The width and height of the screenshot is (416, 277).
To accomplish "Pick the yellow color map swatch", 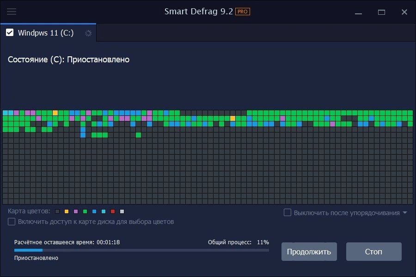I will click(x=67, y=211).
